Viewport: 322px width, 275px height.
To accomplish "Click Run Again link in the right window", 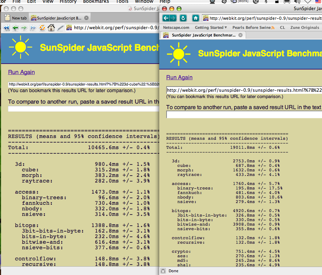I will click(x=179, y=77).
